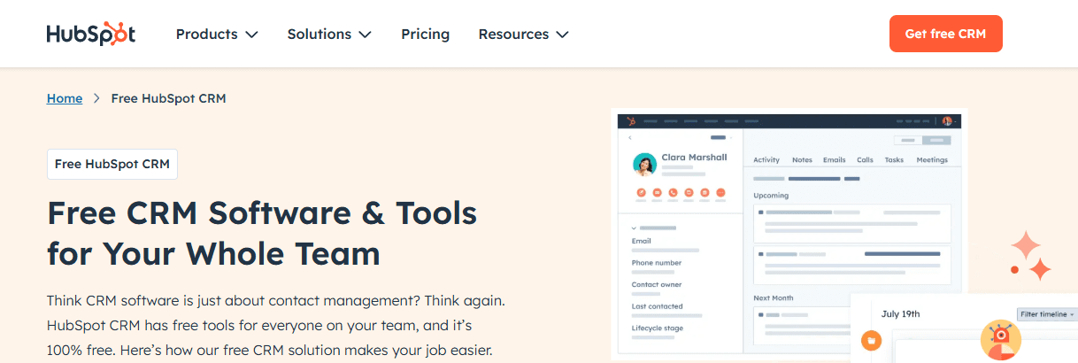Click the CRM contact record screenshot image
This screenshot has height=363, width=1078.
point(789,235)
